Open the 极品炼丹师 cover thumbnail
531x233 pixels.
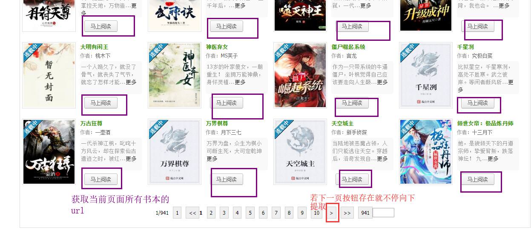[x=425, y=152]
